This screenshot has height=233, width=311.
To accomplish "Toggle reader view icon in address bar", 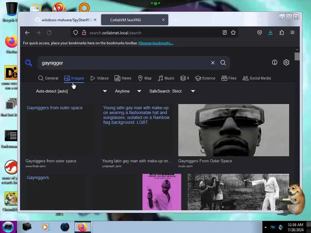I will (x=224, y=32).
